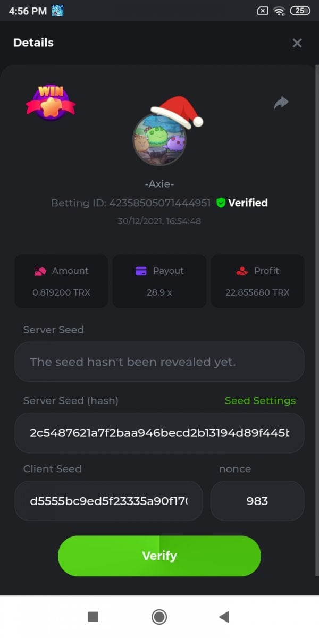Screen dimensions: 319x638
Task: Tap the purple Payout card icon
Action: [x=141, y=271]
